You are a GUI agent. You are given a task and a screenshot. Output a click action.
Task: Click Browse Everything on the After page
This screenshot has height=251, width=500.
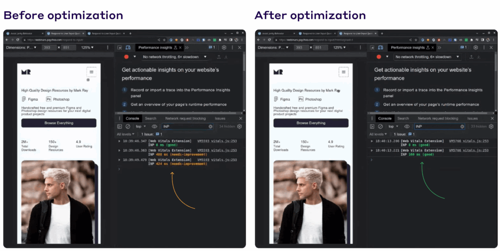tap(311, 123)
